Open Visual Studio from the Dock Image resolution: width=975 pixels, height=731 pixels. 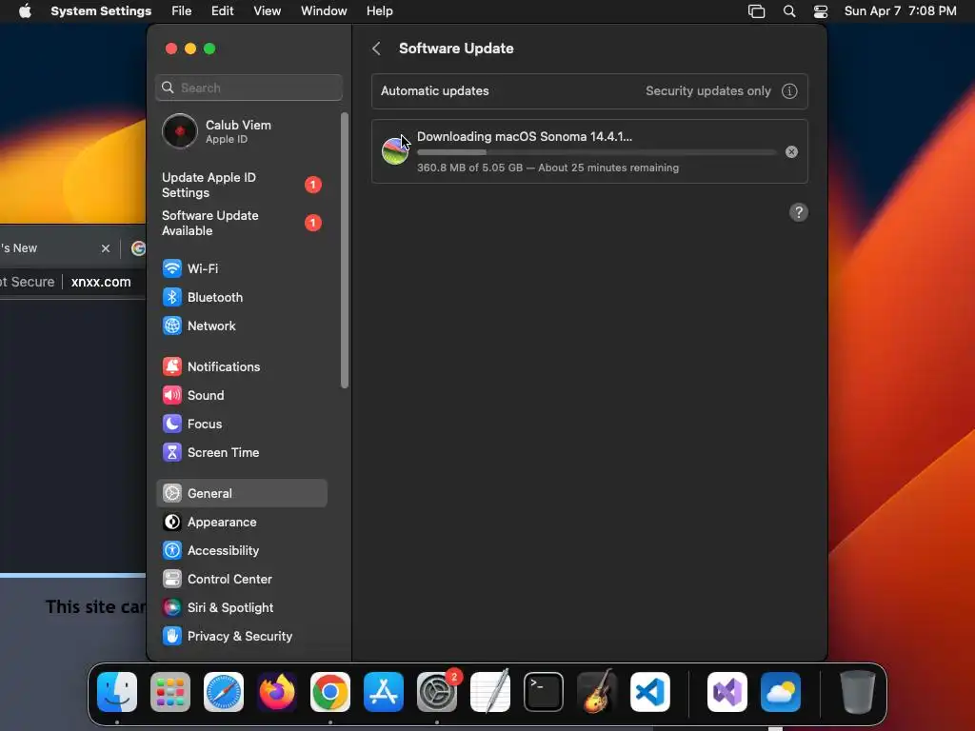click(727, 692)
